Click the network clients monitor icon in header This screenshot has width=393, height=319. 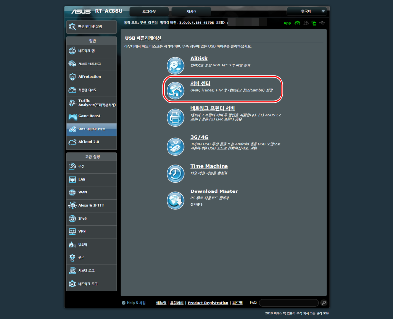point(314,23)
